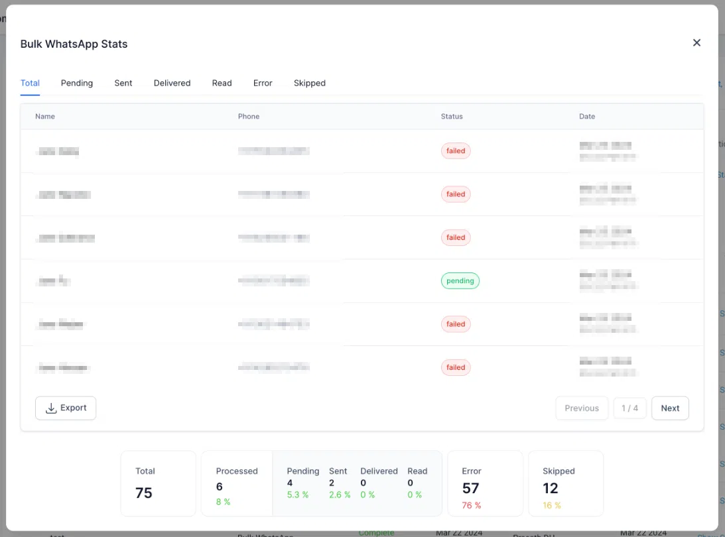Select the Delivered tab

coord(172,83)
